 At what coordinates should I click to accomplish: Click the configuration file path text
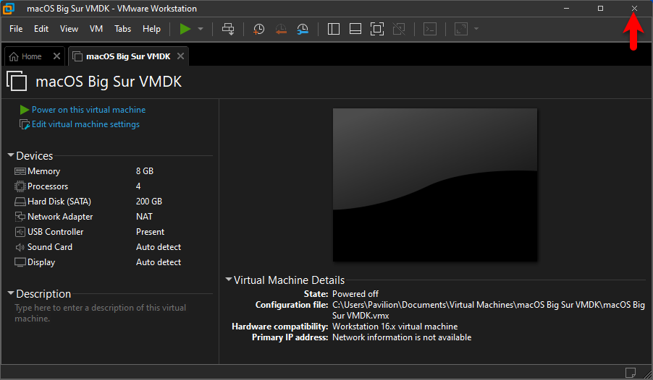489,310
